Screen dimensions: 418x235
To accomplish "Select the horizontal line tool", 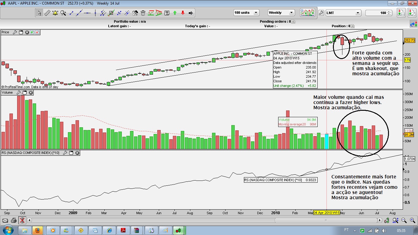I will (87, 13).
